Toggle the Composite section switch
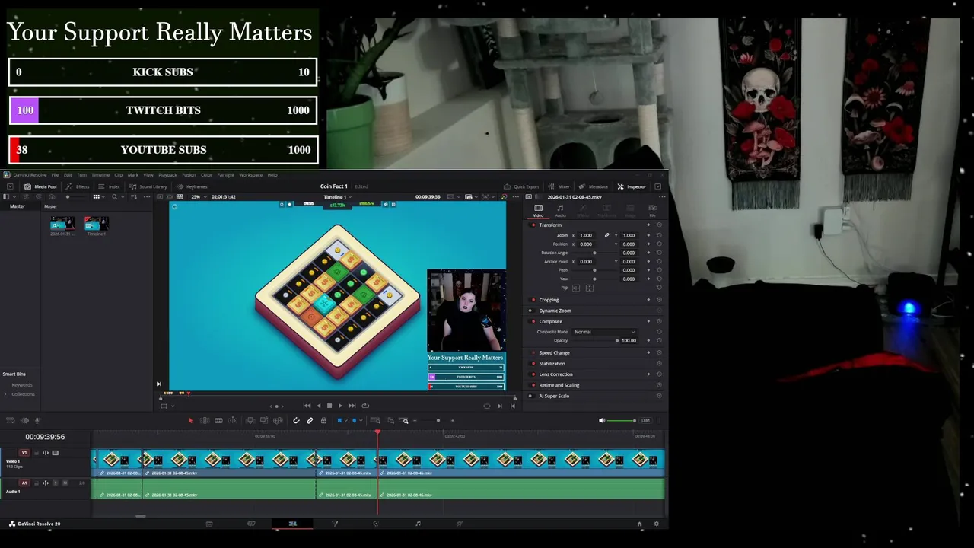974x548 pixels. [533, 321]
